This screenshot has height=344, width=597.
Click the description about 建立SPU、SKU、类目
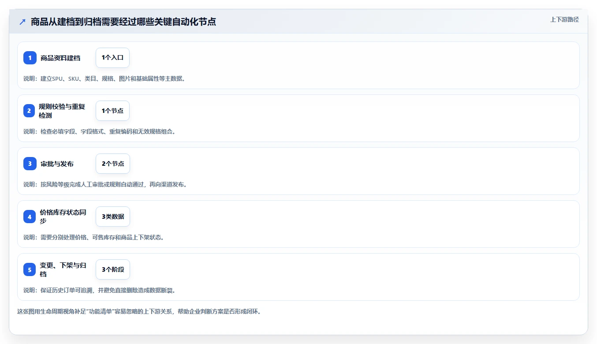tap(104, 79)
